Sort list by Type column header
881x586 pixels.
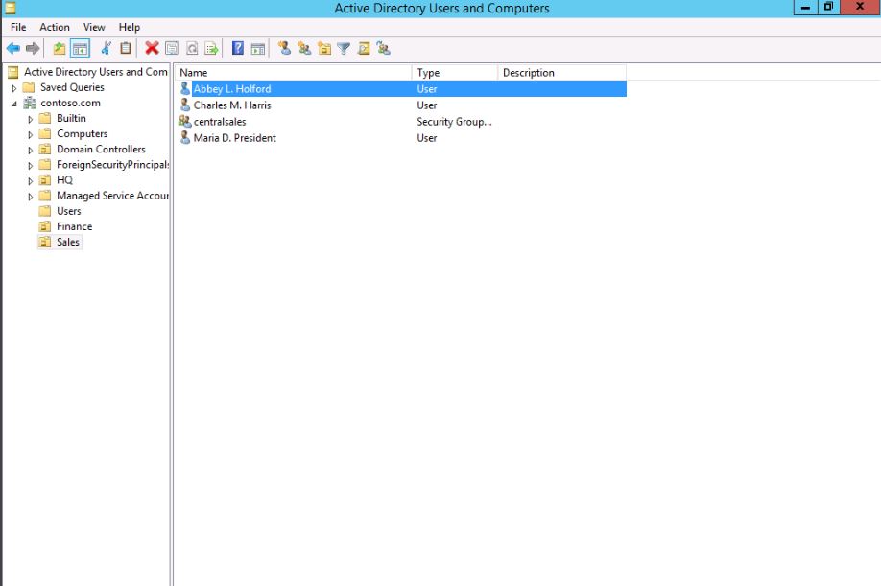click(455, 72)
